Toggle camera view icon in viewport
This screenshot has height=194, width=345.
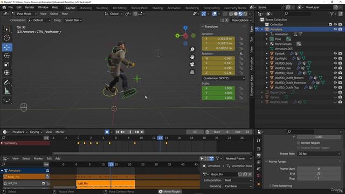[x=192, y=65]
